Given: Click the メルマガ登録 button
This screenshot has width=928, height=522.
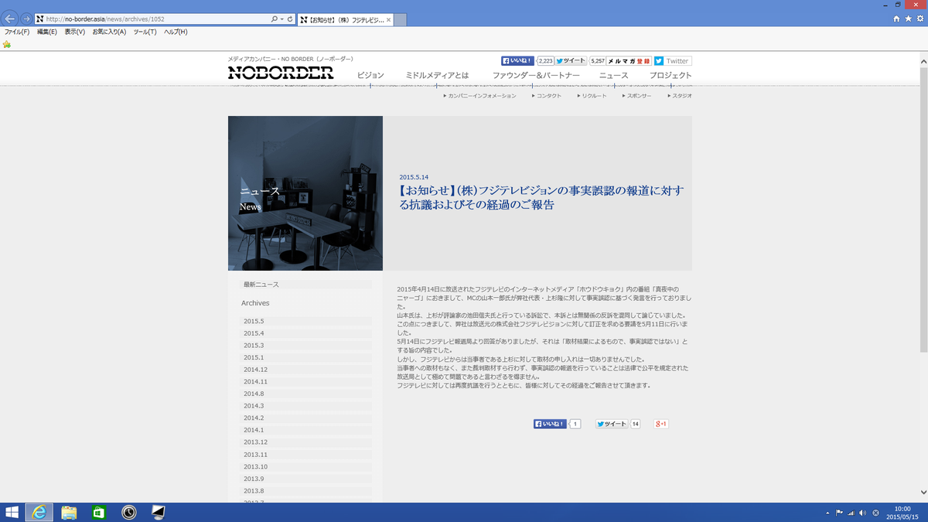Looking at the screenshot, I should tap(629, 60).
